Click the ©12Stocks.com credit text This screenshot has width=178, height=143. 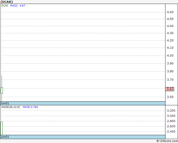coord(167,141)
